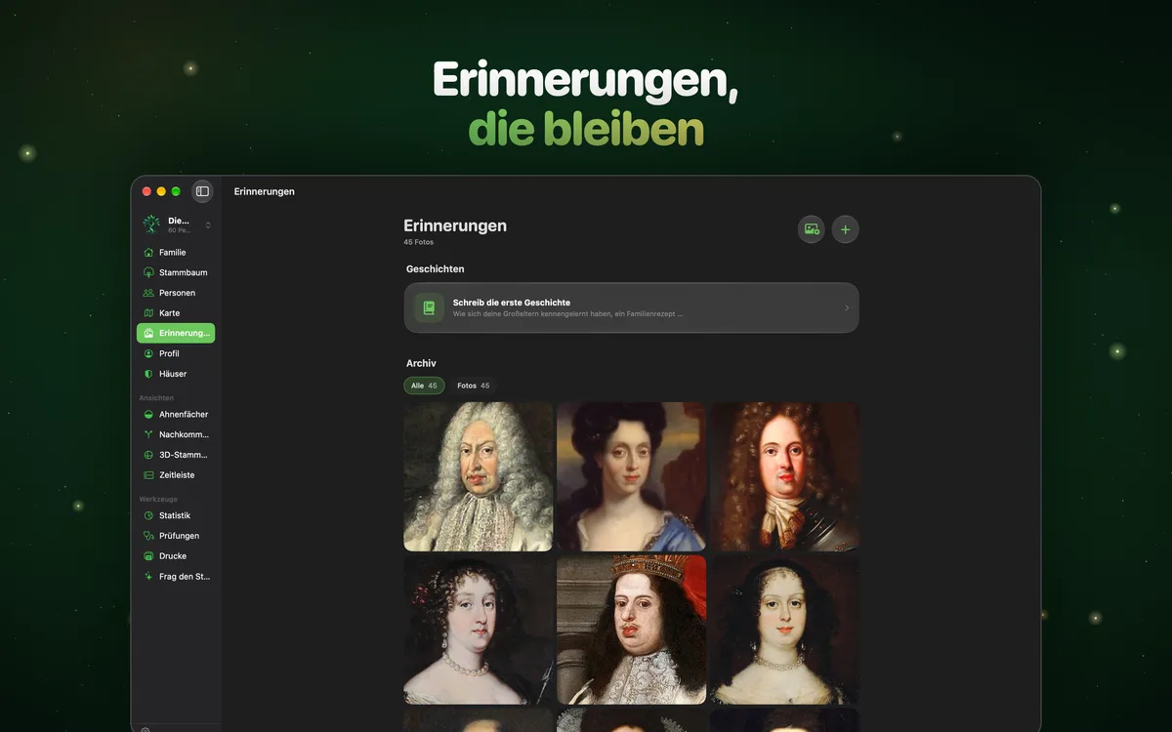Click the Archiv section heading
Image resolution: width=1172 pixels, height=732 pixels.
point(421,363)
